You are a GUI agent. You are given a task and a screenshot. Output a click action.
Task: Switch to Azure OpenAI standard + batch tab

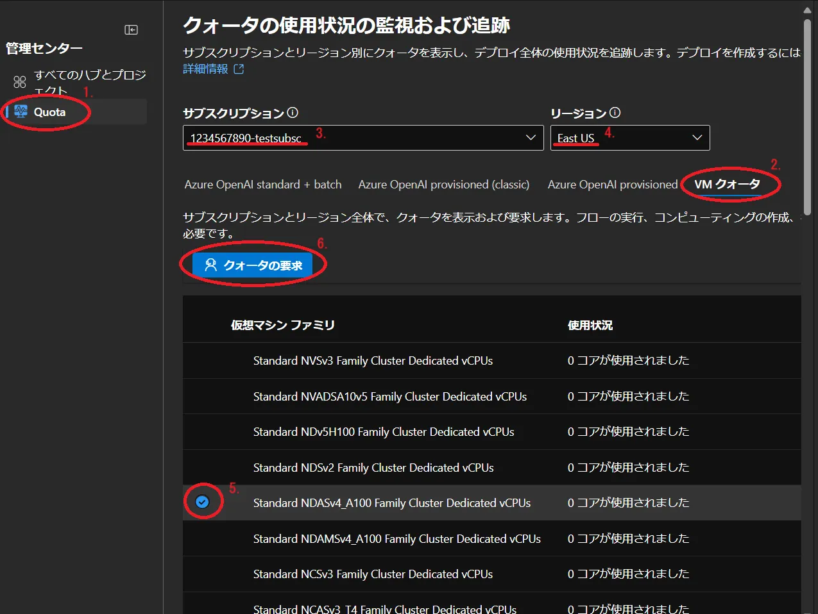click(x=262, y=185)
